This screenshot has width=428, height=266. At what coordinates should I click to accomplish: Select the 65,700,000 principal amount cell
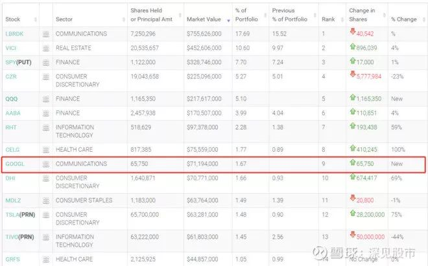point(145,215)
